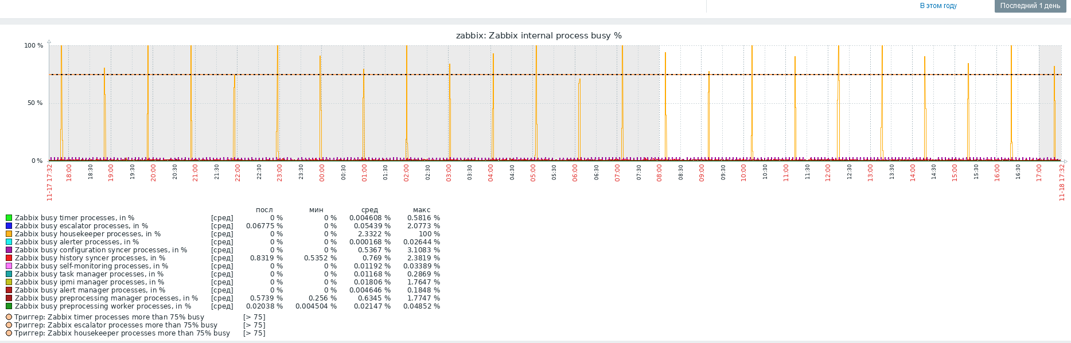Click the 12:00 label on time axis

[x=828, y=173]
